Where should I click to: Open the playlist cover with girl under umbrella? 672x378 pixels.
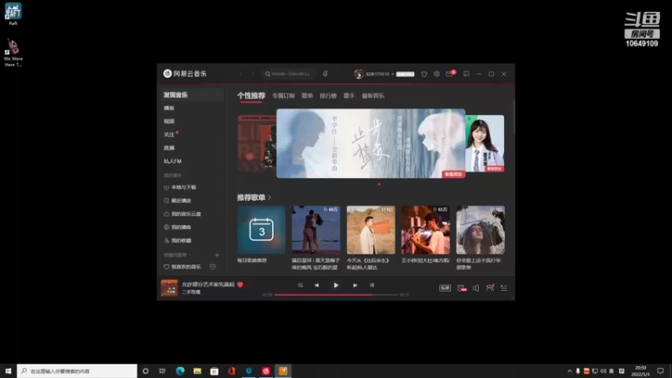click(x=480, y=229)
